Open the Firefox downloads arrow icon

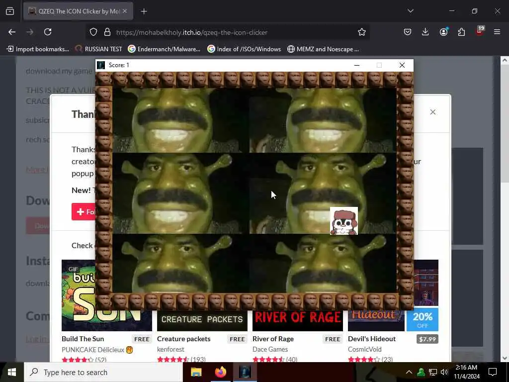pos(425,32)
